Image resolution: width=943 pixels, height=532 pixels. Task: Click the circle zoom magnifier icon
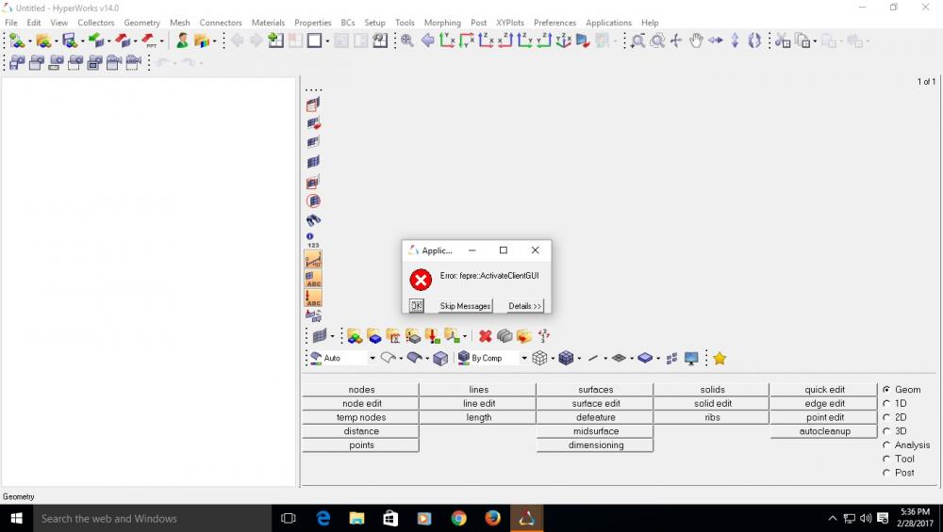tap(657, 40)
